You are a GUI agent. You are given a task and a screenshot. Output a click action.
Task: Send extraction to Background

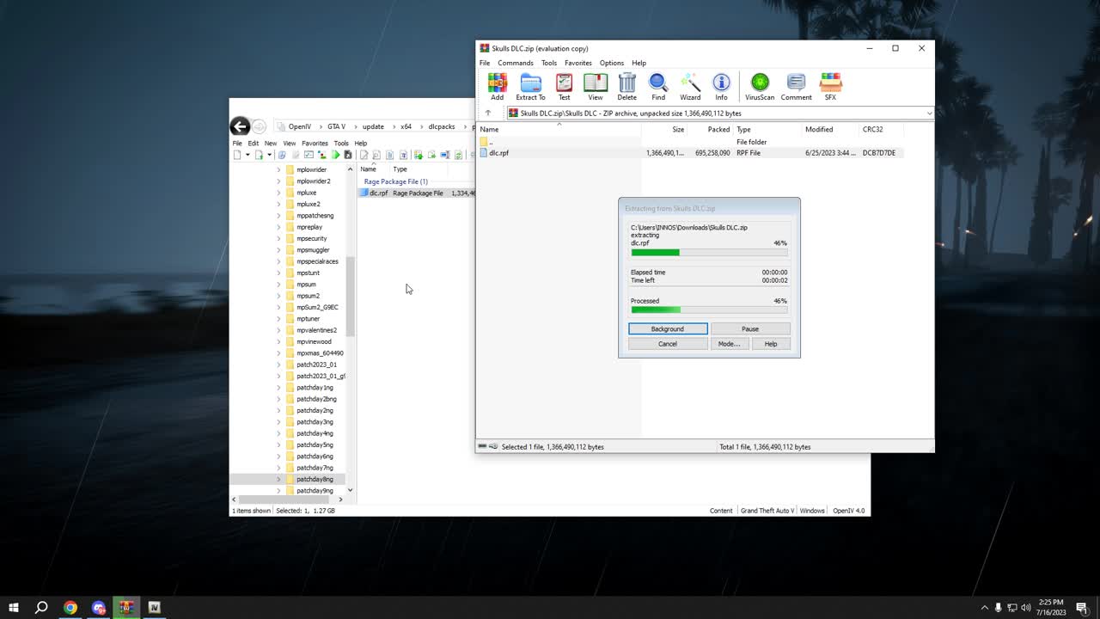(667, 328)
